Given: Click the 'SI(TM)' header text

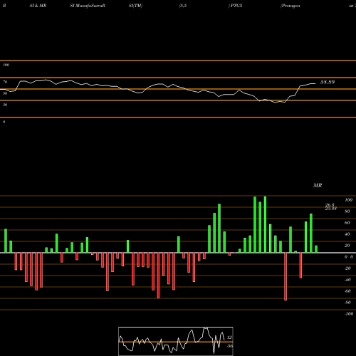Looking at the screenshot, I should (x=135, y=6).
